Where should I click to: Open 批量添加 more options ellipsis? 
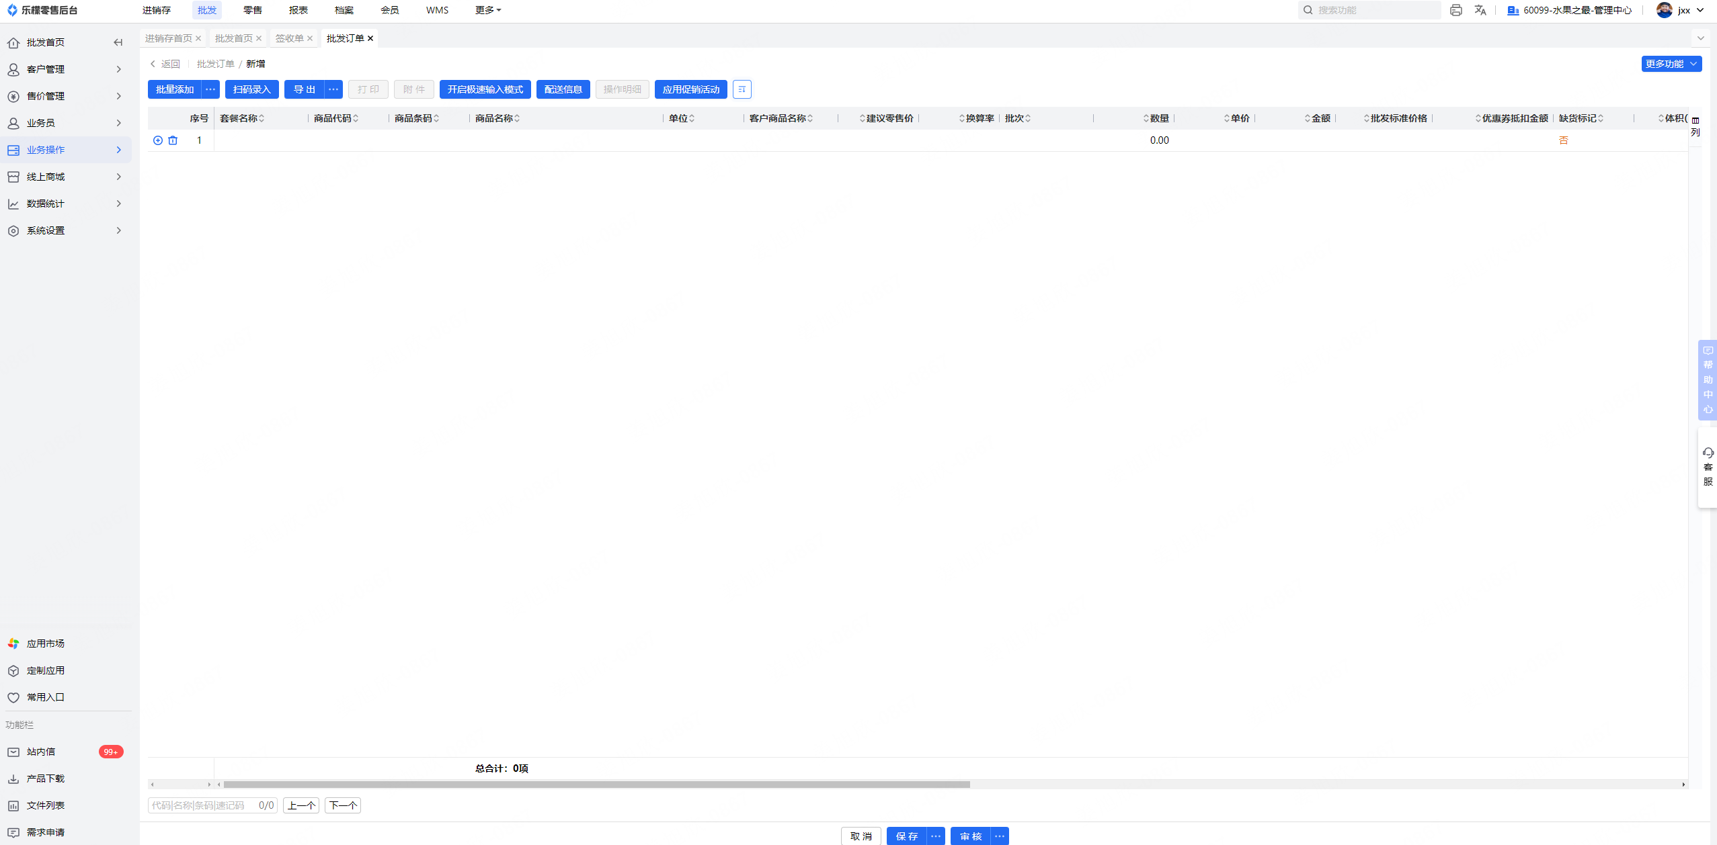(x=210, y=89)
